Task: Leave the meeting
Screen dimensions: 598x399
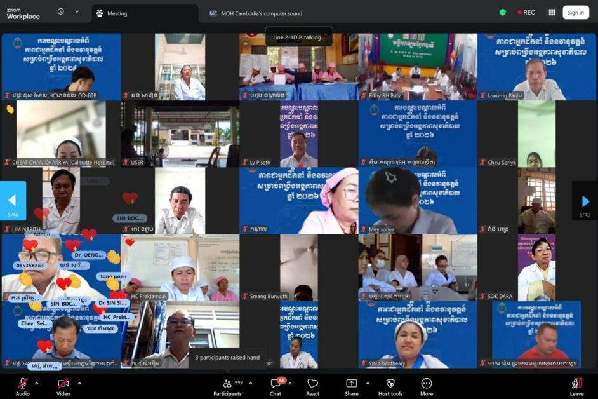Action: coord(576,384)
